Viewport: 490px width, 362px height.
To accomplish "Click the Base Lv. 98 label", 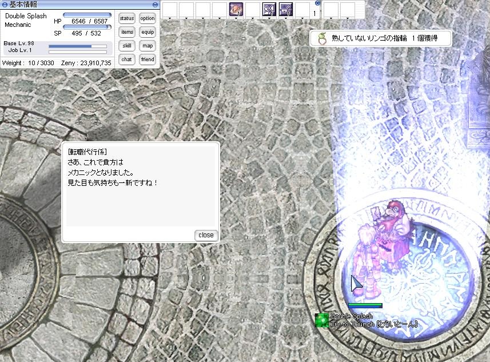I will (19, 43).
